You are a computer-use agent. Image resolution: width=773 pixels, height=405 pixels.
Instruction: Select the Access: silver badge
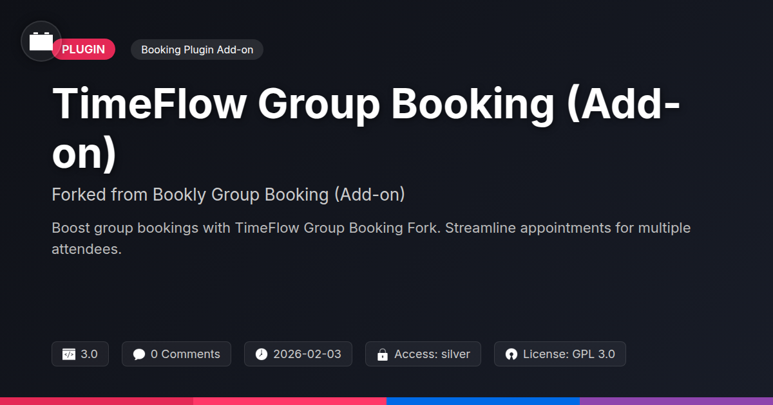click(423, 354)
